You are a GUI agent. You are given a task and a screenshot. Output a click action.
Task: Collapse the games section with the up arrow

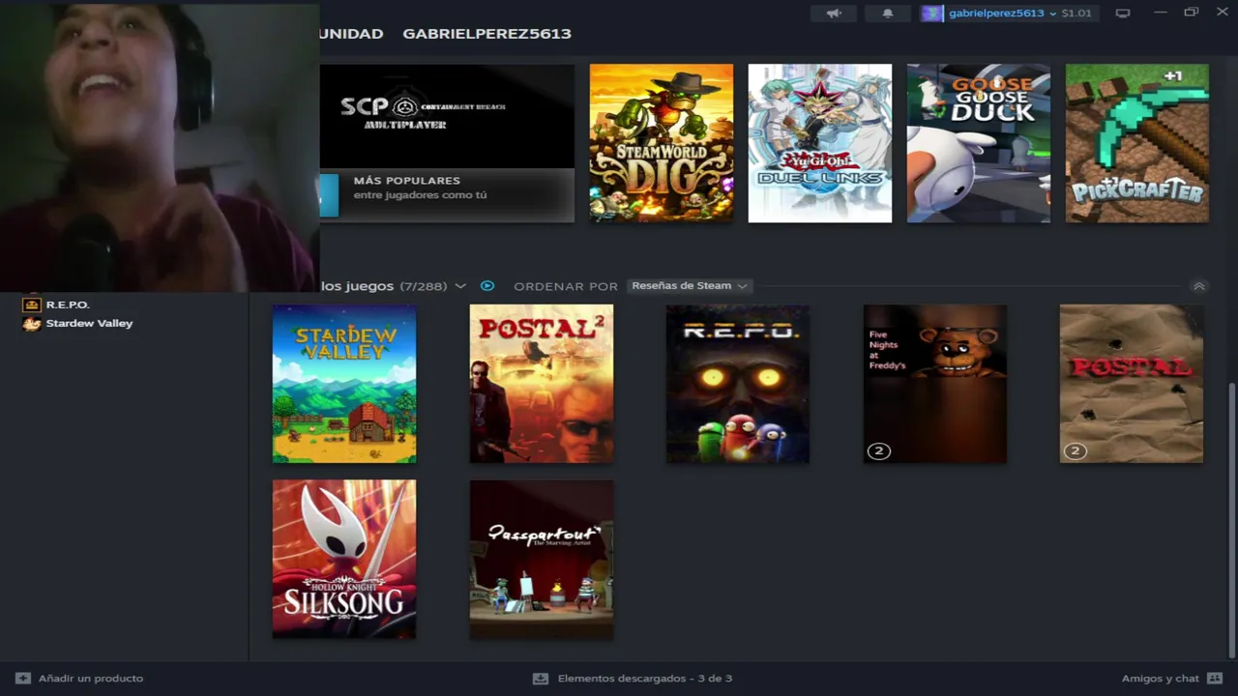[x=1199, y=286]
